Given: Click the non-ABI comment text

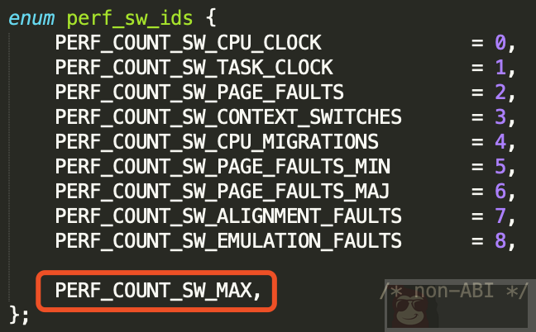Looking at the screenshot, I should 454,291.
